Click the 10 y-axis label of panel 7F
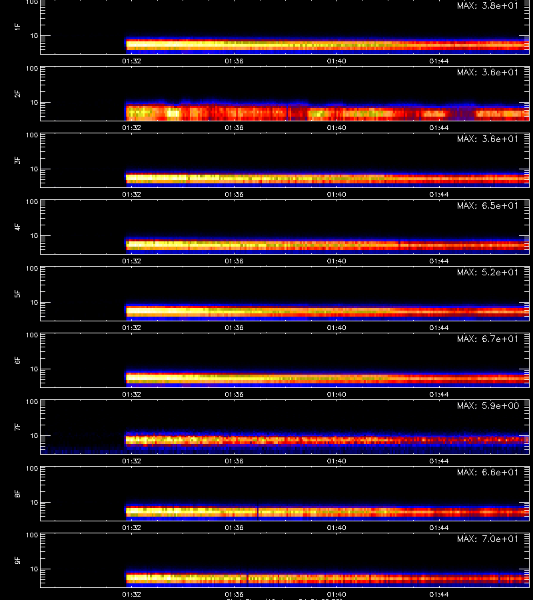The height and width of the screenshot is (600, 533). point(35,435)
